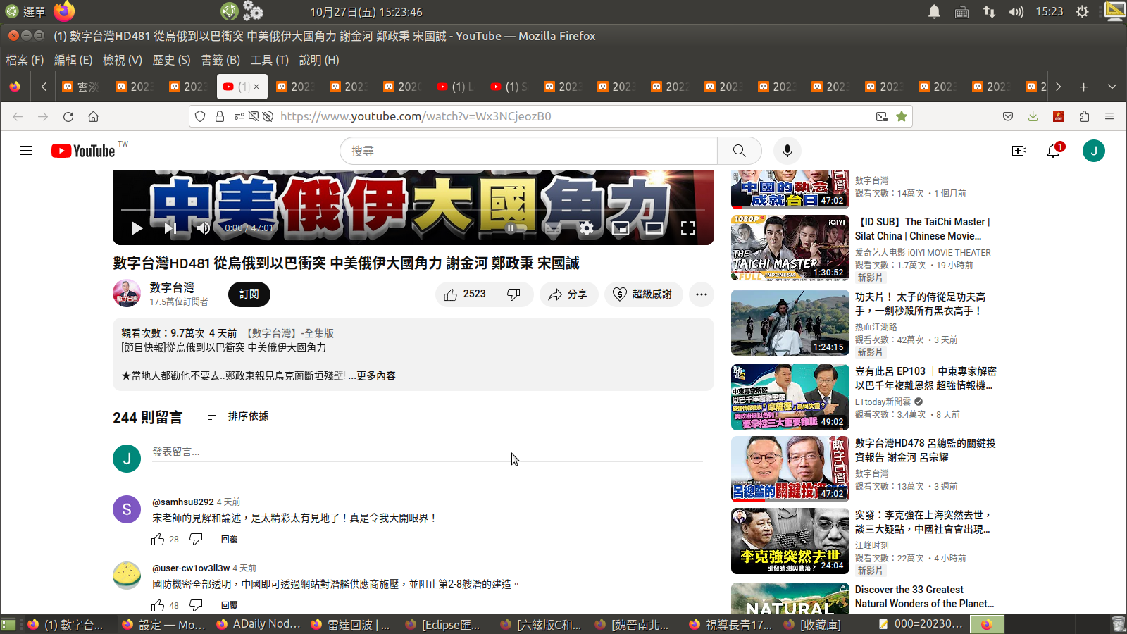Like the video (2523)

click(466, 294)
